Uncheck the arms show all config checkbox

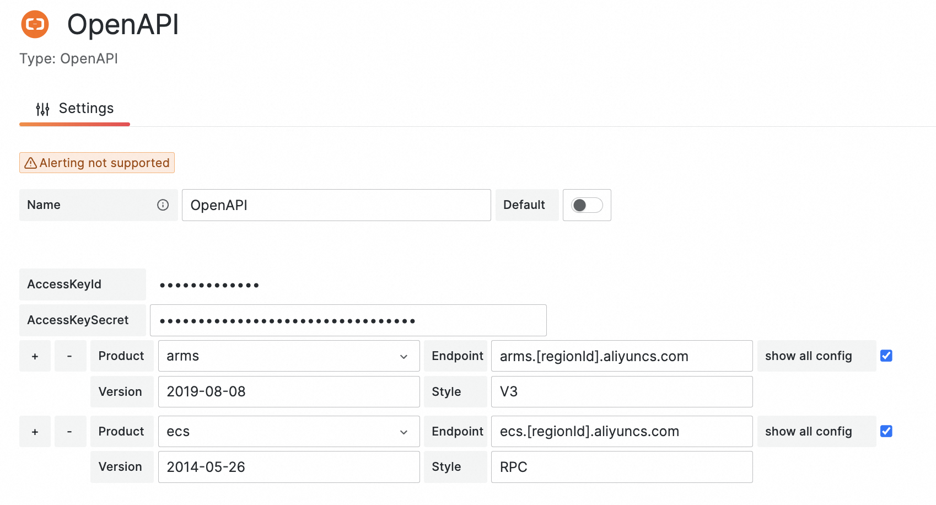pyautogui.click(x=886, y=356)
